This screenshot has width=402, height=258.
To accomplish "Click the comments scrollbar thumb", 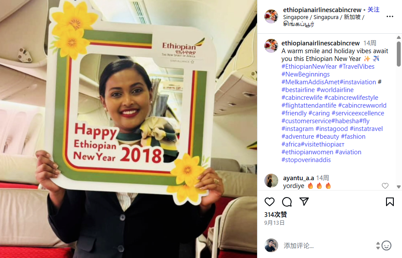I will [399, 54].
